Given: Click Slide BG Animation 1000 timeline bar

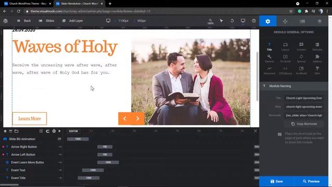Looking at the screenshot, I should click(x=78, y=139).
